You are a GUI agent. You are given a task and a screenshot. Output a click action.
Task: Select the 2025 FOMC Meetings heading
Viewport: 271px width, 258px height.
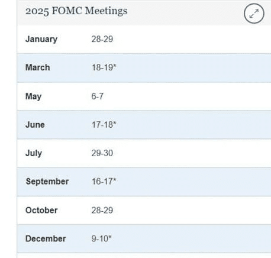76,11
